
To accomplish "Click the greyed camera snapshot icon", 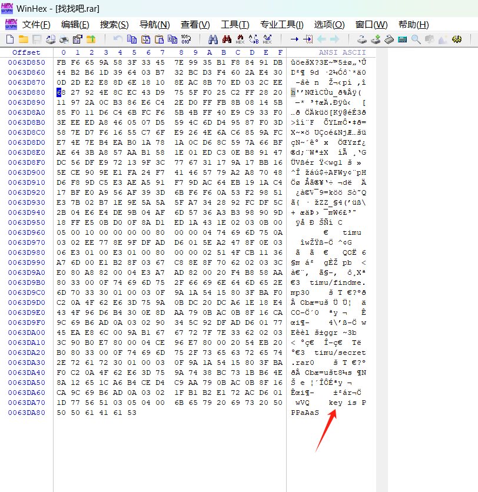I will tap(430, 39).
